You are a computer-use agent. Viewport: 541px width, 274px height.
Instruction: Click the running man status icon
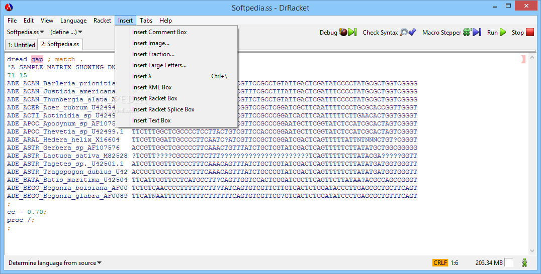click(x=524, y=262)
